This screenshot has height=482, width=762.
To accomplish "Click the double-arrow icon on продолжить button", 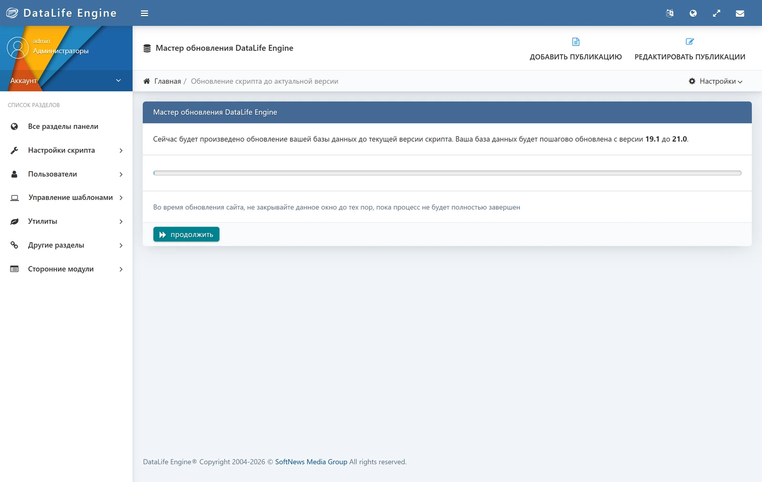I will (x=162, y=235).
